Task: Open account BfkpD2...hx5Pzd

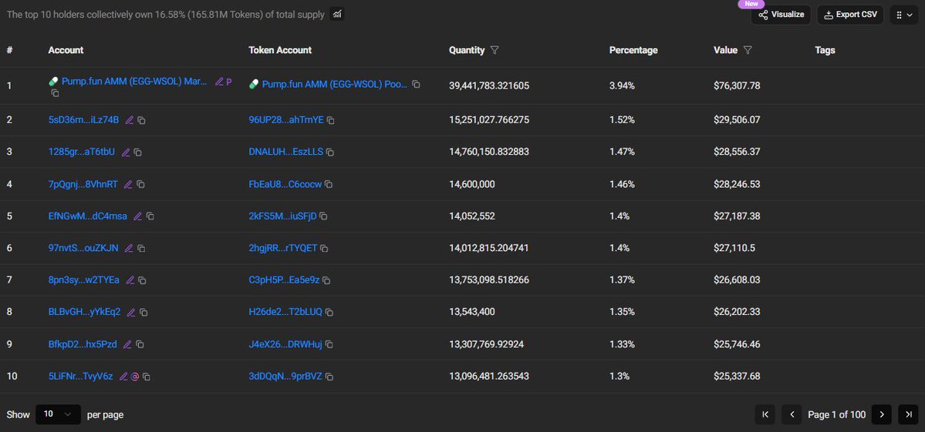Action: (83, 344)
